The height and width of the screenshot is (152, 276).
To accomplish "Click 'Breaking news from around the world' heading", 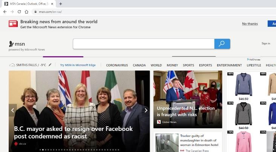I will pos(59,21).
